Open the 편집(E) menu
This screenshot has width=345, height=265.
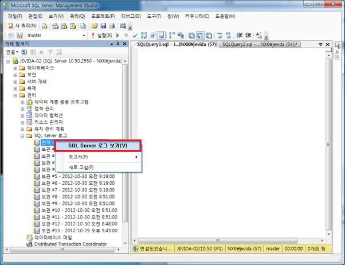[35, 16]
